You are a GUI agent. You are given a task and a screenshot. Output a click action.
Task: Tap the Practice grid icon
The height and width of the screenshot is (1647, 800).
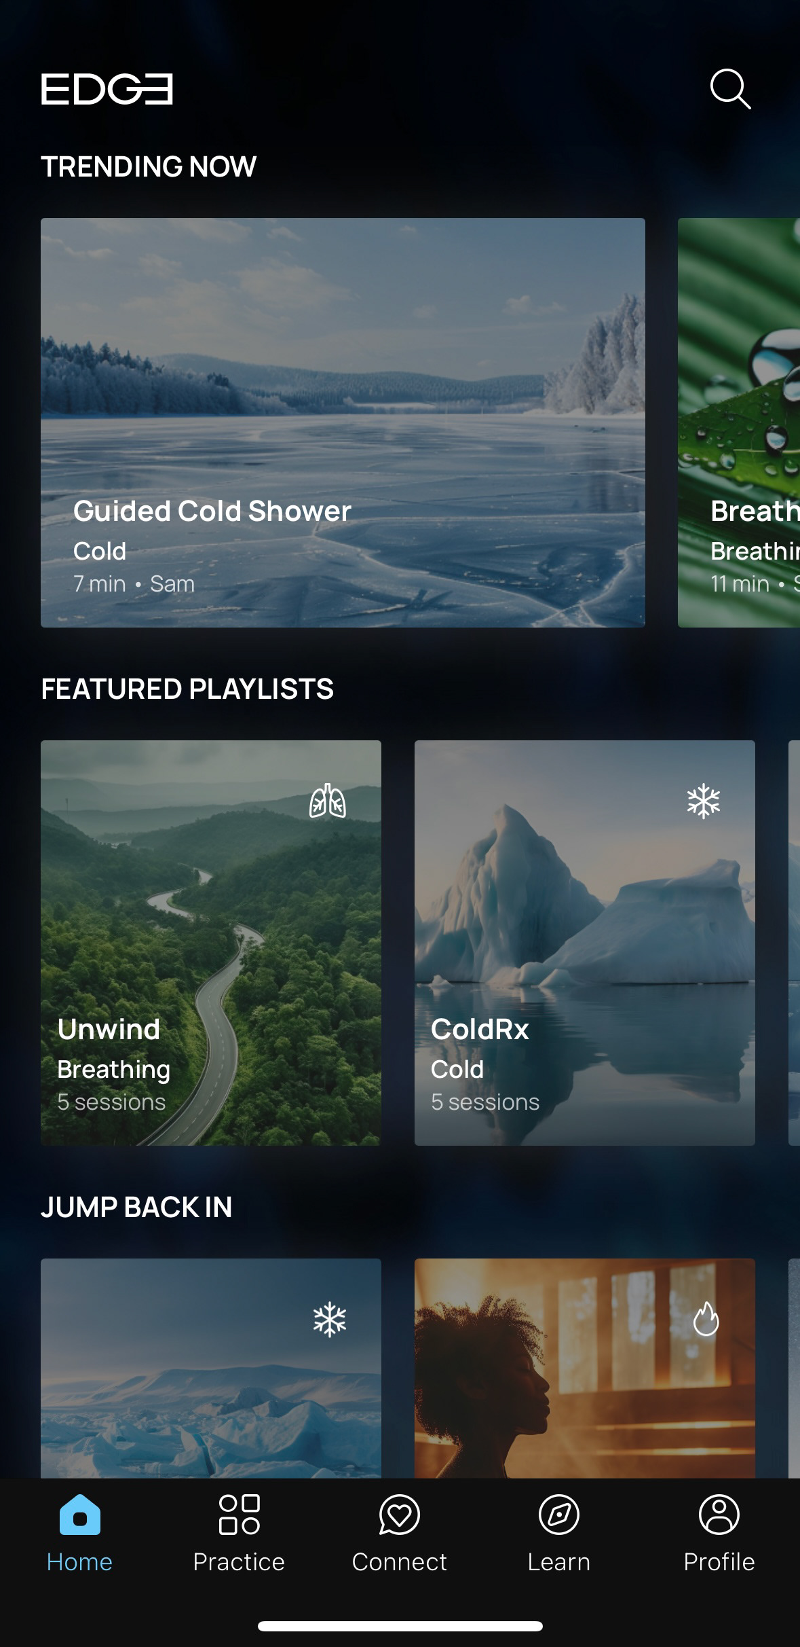(240, 1515)
